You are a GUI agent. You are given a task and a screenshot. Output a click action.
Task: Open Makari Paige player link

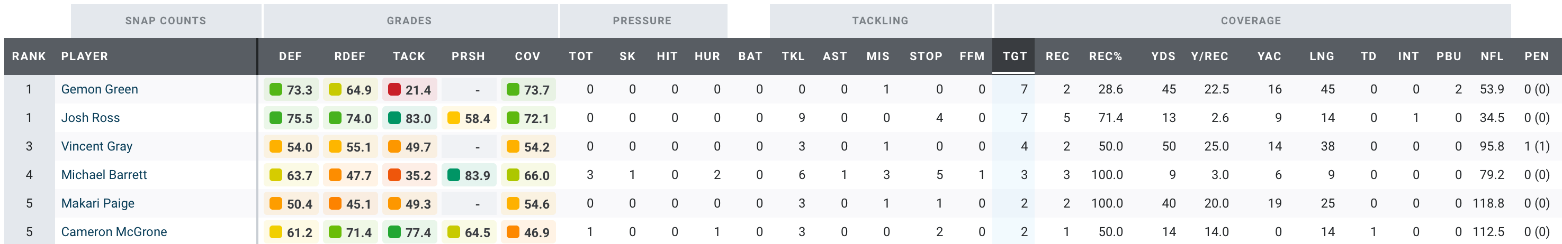[x=97, y=203]
